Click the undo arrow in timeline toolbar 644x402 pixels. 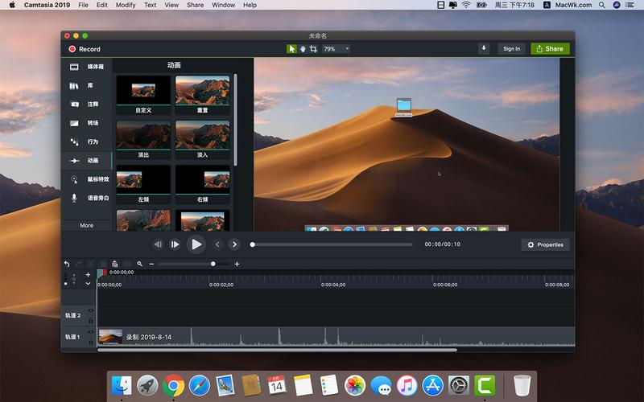click(67, 264)
